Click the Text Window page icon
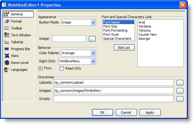This screenshot has height=125, width=194. [7, 35]
